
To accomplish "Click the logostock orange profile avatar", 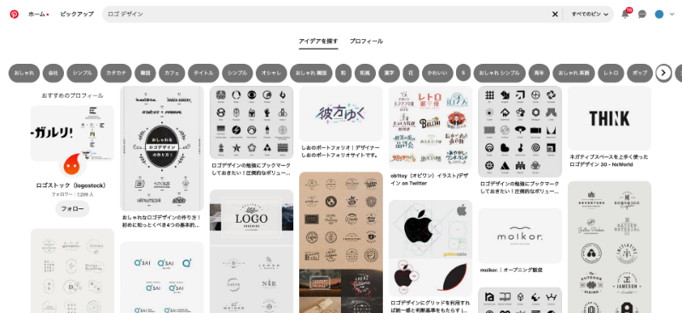I will coord(72,164).
